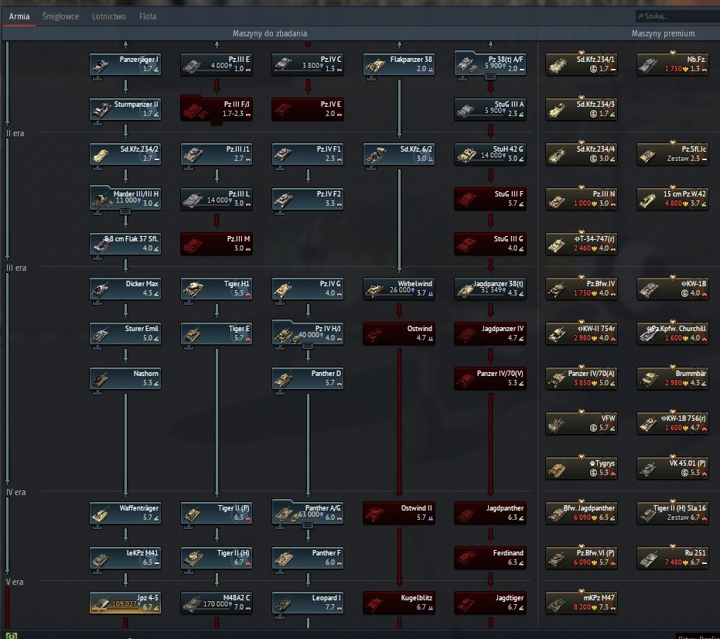This screenshot has width=720, height=639.
Task: Select the Pz.III L vehicle card
Action: tap(217, 199)
